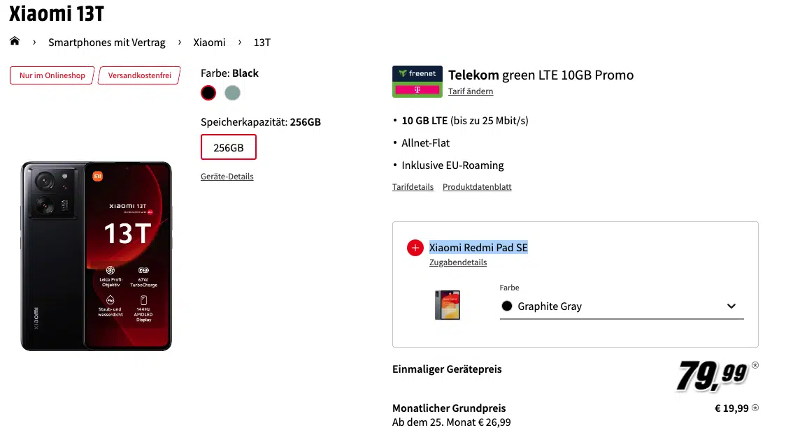Click the Redmi Pad SE thumbnail
Image resolution: width=786 pixels, height=430 pixels.
448,304
